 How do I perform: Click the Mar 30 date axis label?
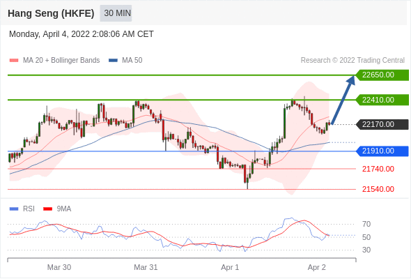point(59,267)
